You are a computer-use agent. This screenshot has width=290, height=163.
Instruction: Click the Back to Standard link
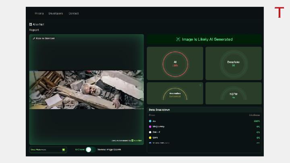click(x=45, y=38)
